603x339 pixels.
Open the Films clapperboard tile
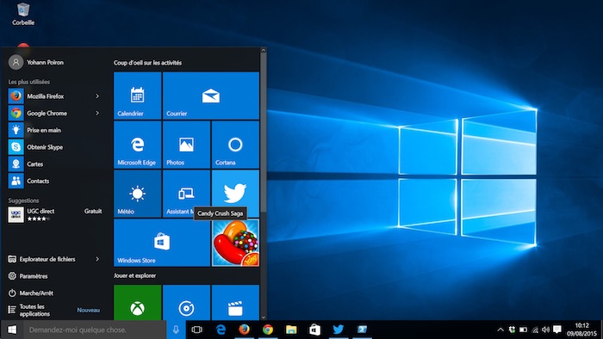pos(235,303)
